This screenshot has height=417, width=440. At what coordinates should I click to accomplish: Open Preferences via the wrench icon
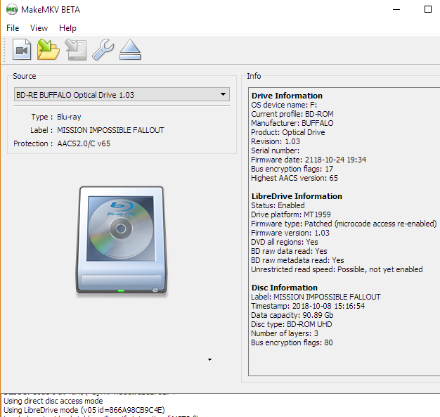click(103, 49)
